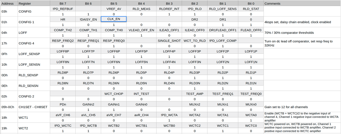Select address cell 0Dh
This screenshot has height=134, width=341.
pyautogui.click(x=9, y=75)
